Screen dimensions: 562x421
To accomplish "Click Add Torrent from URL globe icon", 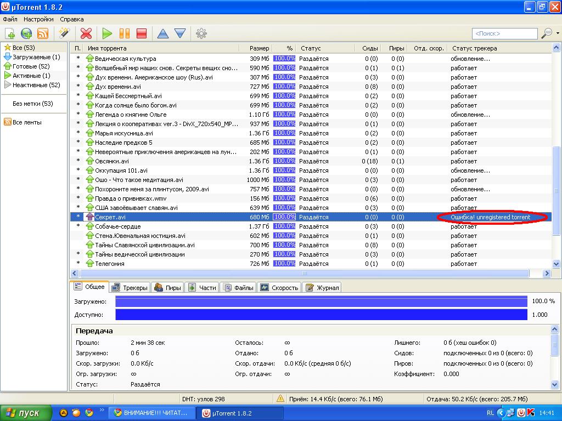I will pos(26,33).
